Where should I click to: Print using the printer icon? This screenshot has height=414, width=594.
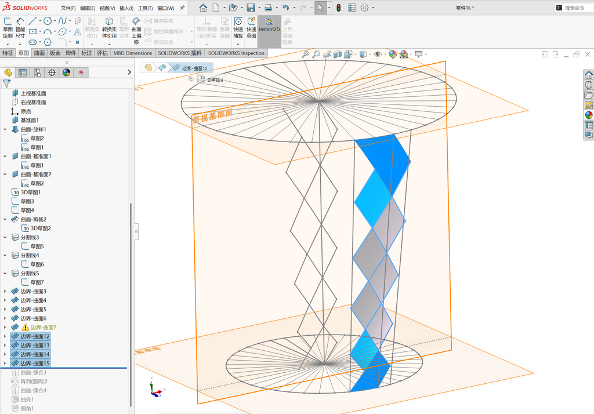coord(268,8)
